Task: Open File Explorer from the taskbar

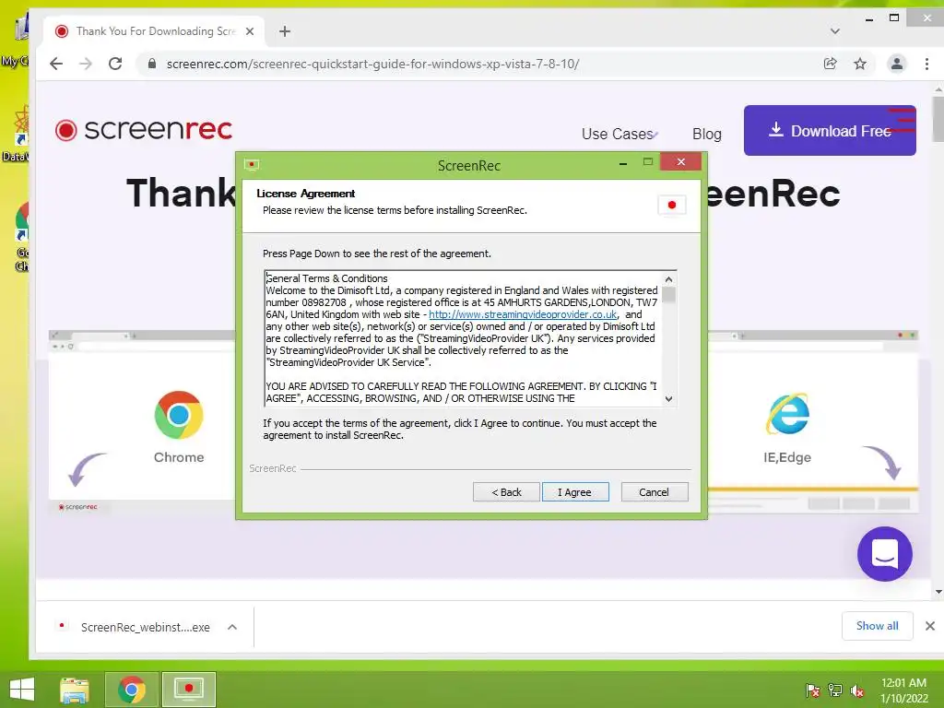Action: click(x=74, y=690)
